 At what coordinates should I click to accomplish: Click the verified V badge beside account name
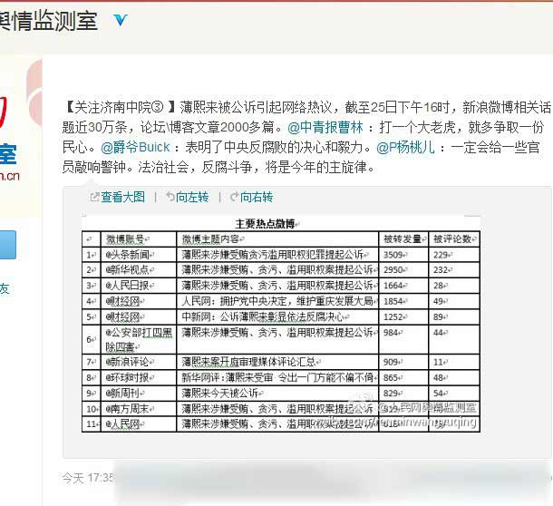(120, 20)
